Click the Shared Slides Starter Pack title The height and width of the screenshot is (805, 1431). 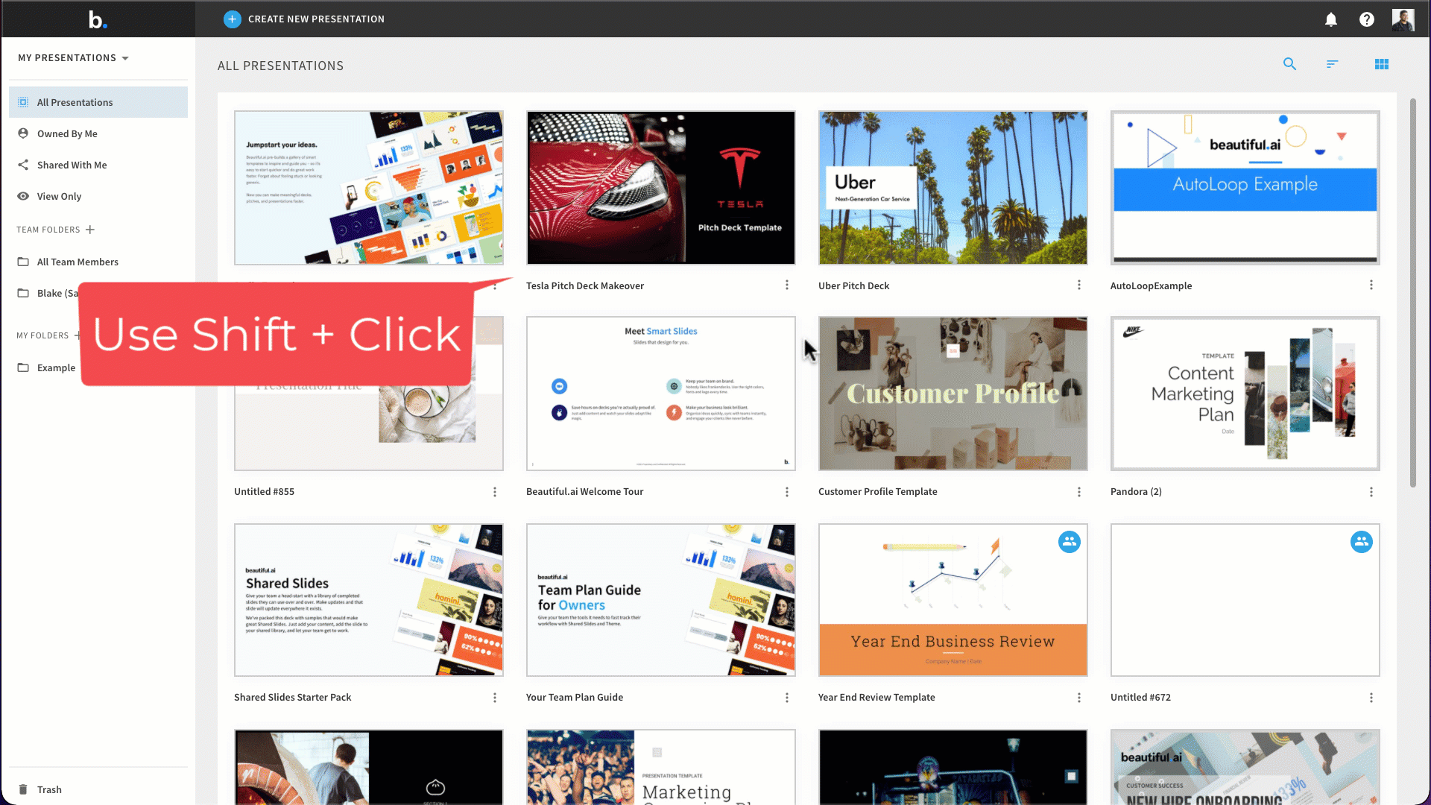tap(292, 698)
